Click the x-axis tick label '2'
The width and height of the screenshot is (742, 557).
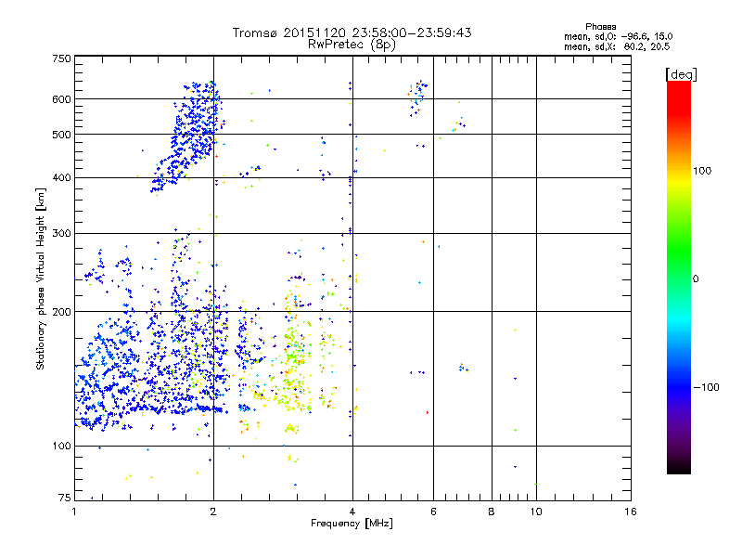(213, 512)
